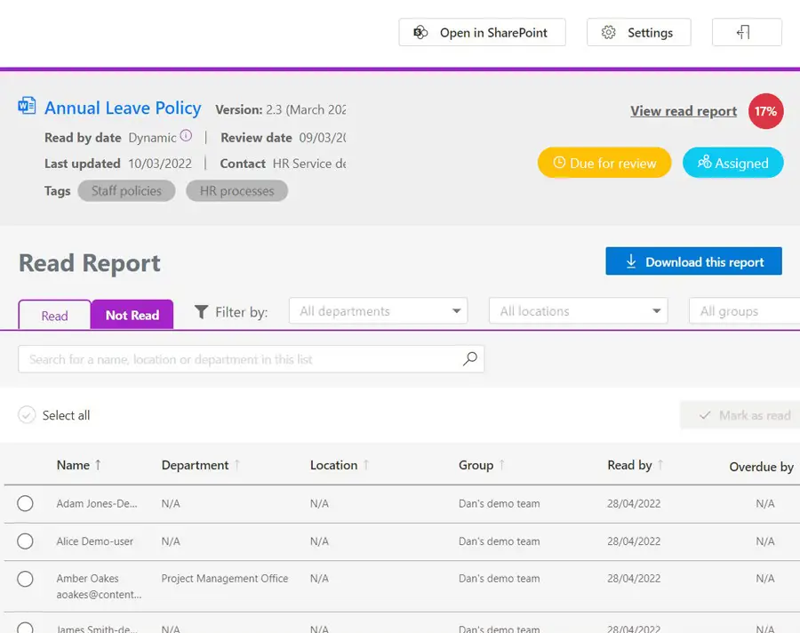
Task: Select the James Smith-de... row checkbox
Action: pyautogui.click(x=25, y=628)
